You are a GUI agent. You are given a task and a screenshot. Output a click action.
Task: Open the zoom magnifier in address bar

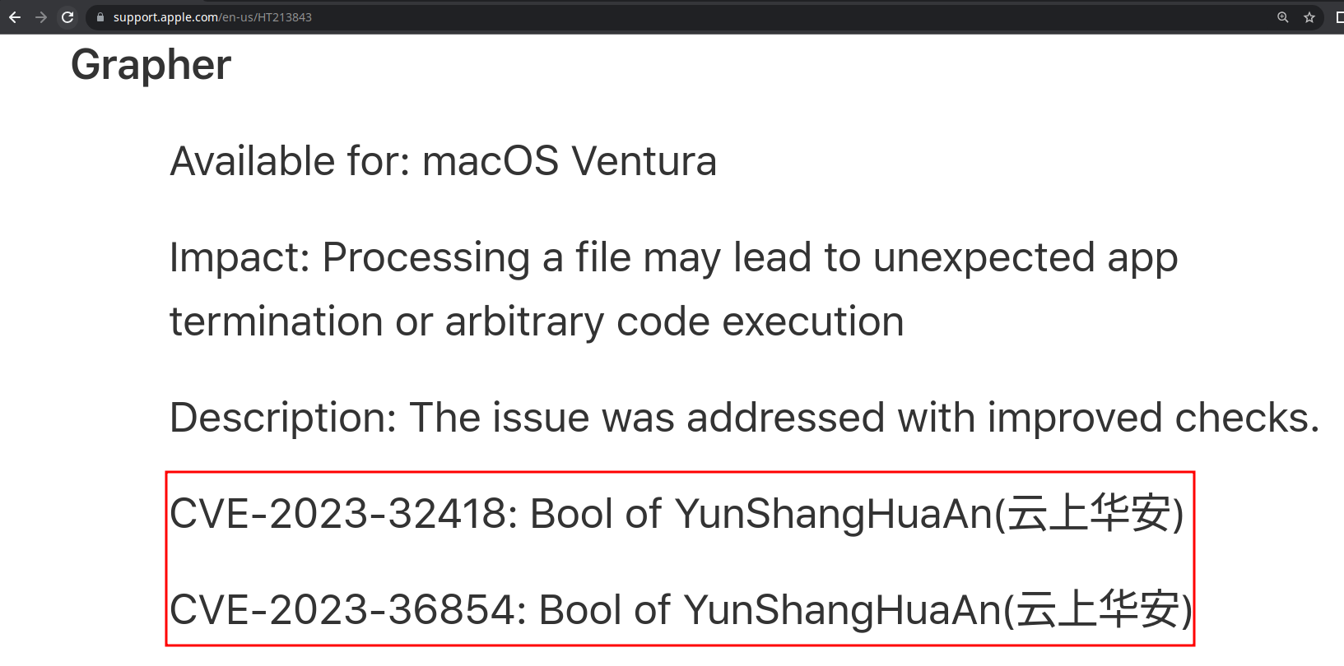pyautogui.click(x=1282, y=17)
